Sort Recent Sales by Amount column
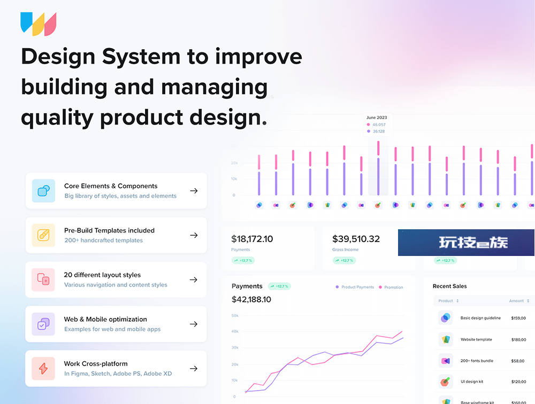 click(519, 301)
